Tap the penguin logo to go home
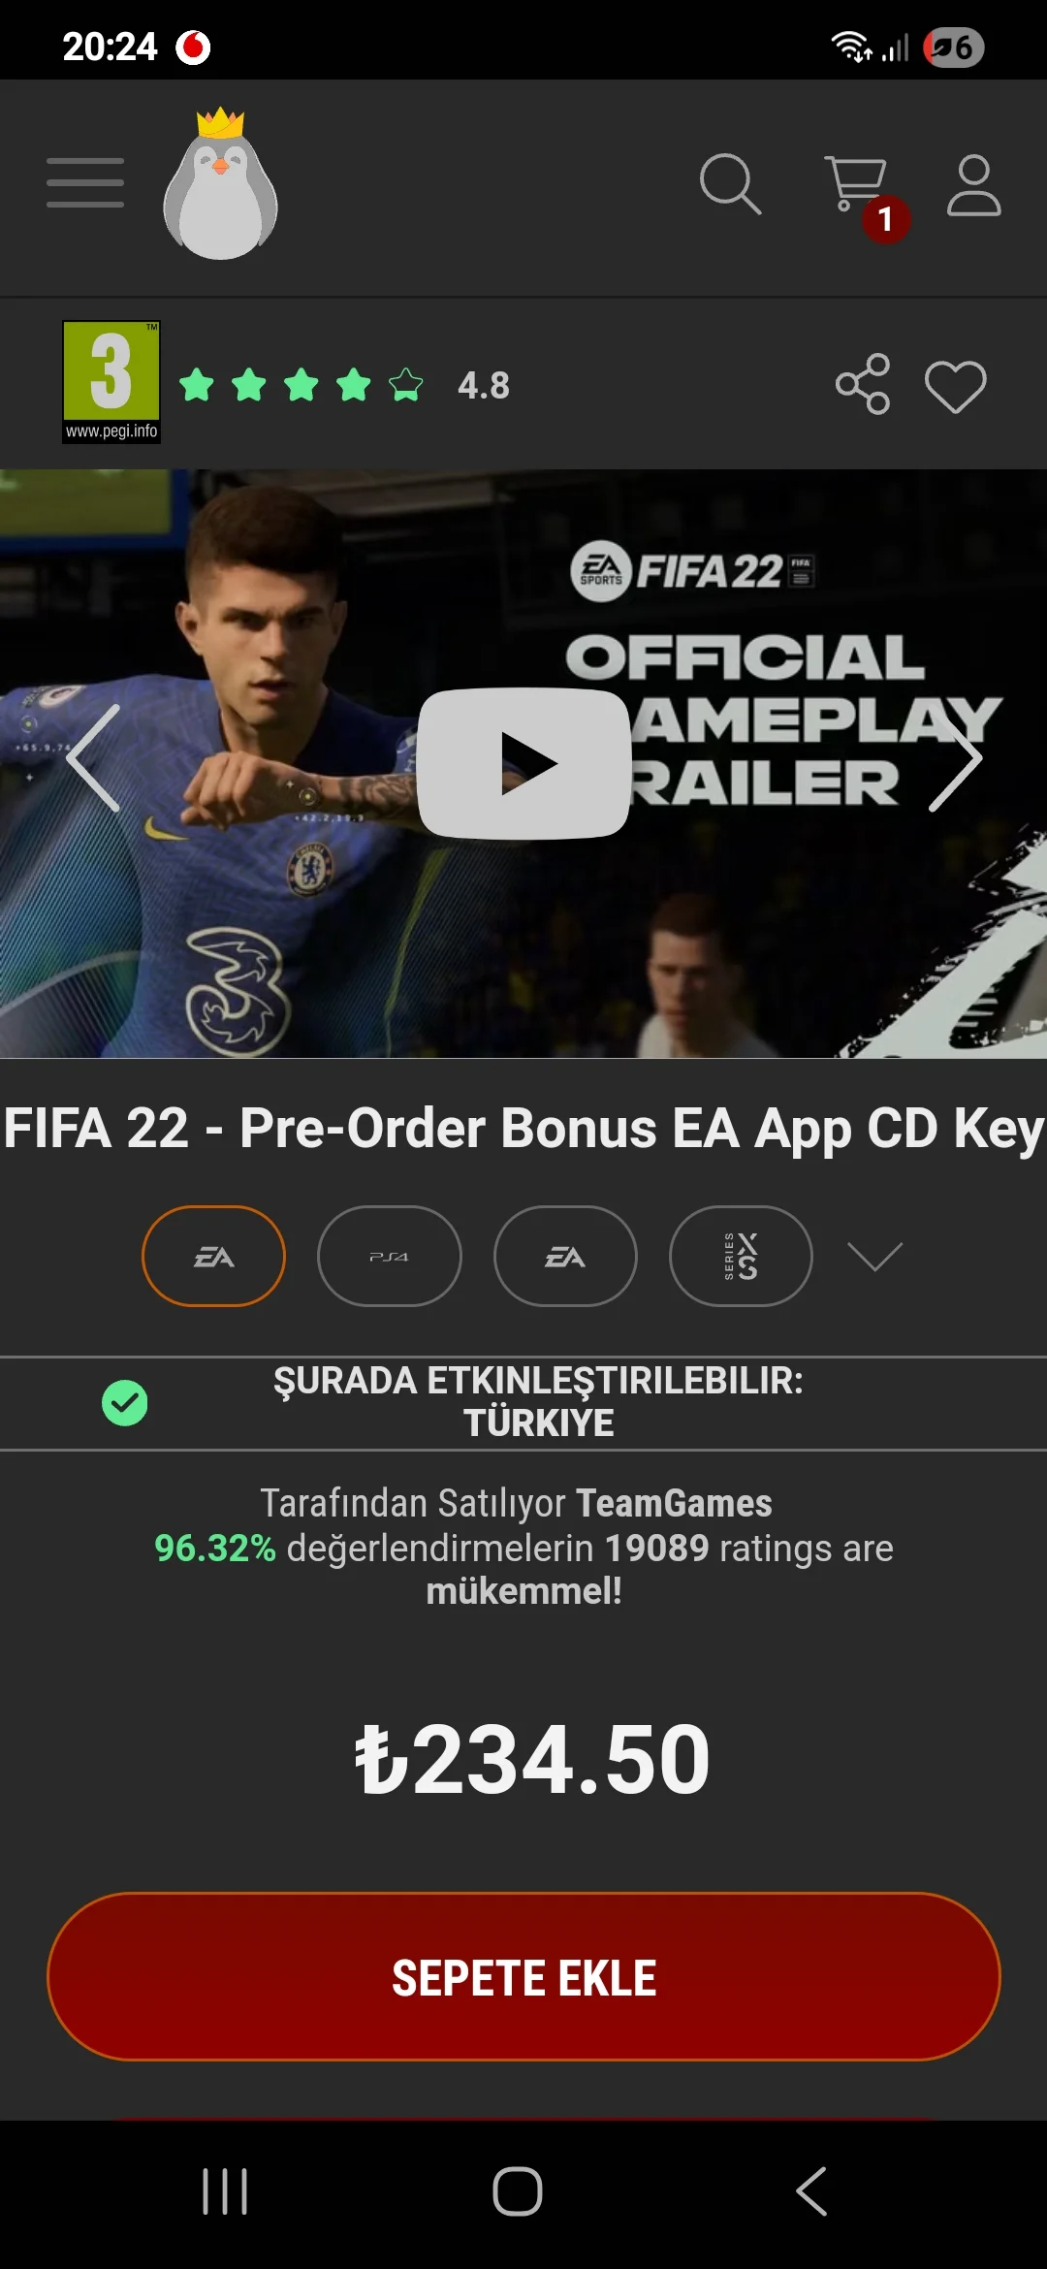Image resolution: width=1047 pixels, height=2269 pixels. 221,184
